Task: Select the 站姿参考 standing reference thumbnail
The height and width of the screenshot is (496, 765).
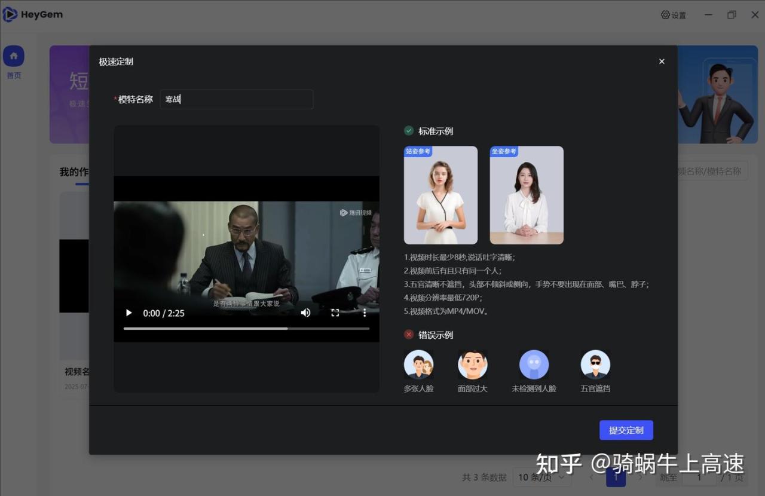Action: pos(440,195)
